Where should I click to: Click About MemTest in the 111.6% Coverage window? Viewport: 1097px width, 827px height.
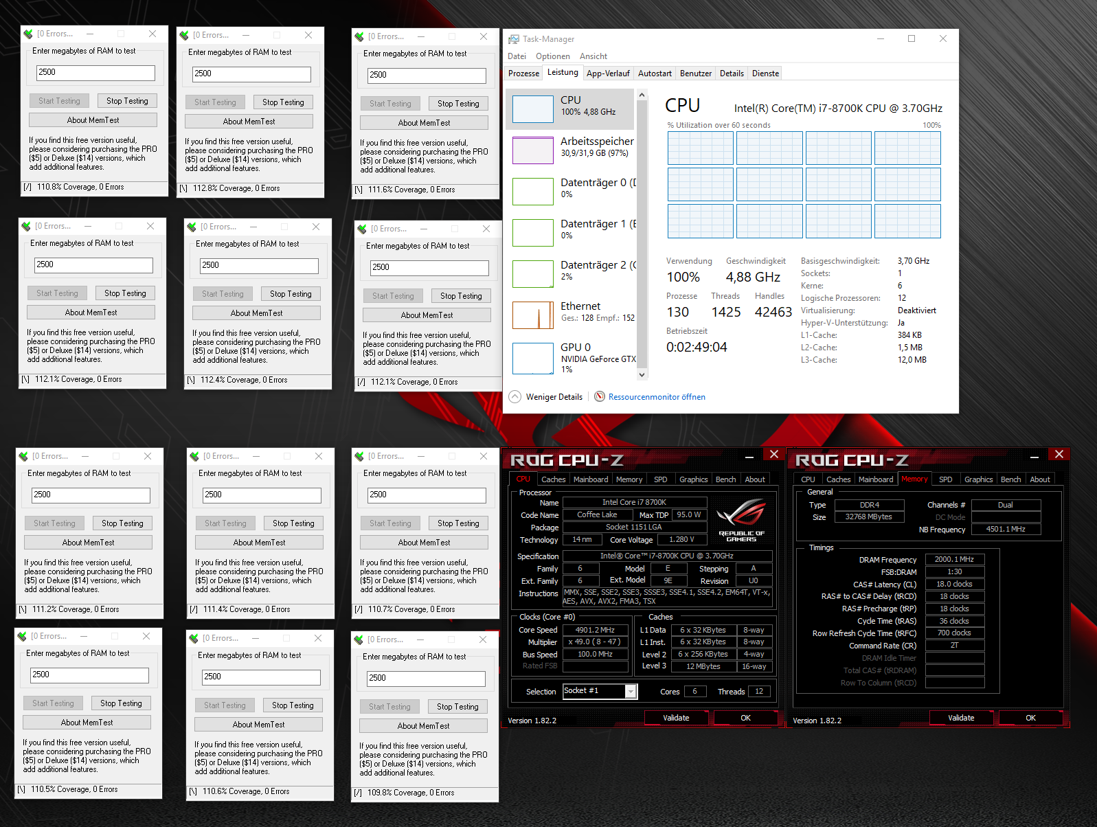[424, 123]
